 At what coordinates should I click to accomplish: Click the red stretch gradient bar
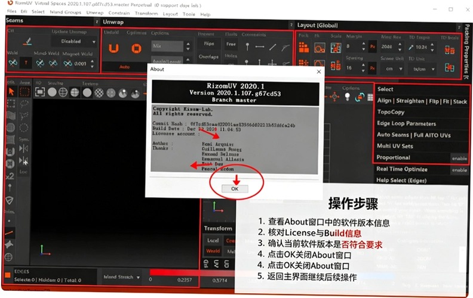coord(192,272)
